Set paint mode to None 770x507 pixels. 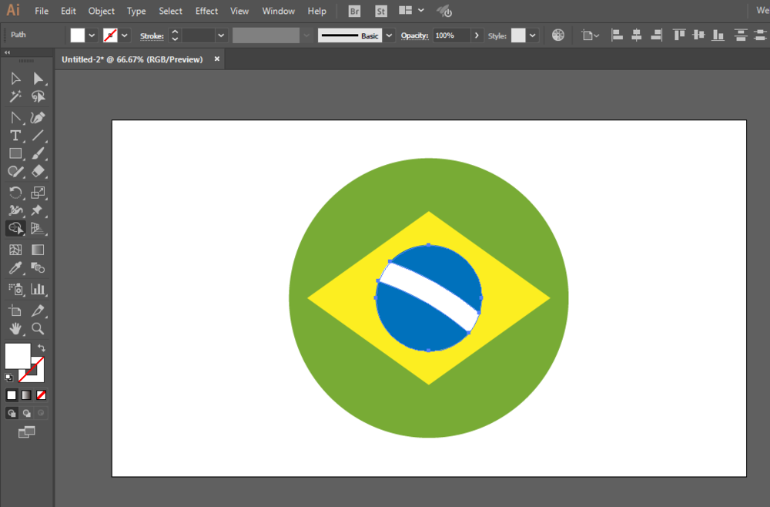click(x=42, y=395)
